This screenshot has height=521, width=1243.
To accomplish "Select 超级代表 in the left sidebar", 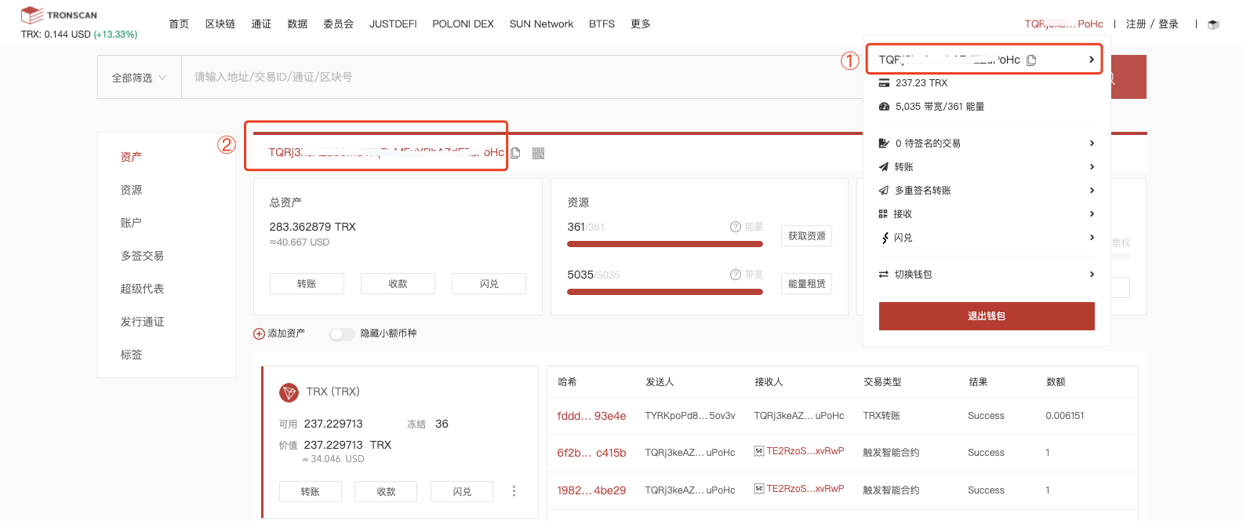I will [142, 289].
